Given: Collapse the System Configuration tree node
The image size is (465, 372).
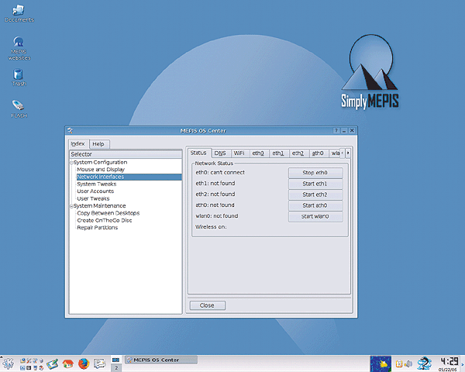Looking at the screenshot, I should click(71, 163).
